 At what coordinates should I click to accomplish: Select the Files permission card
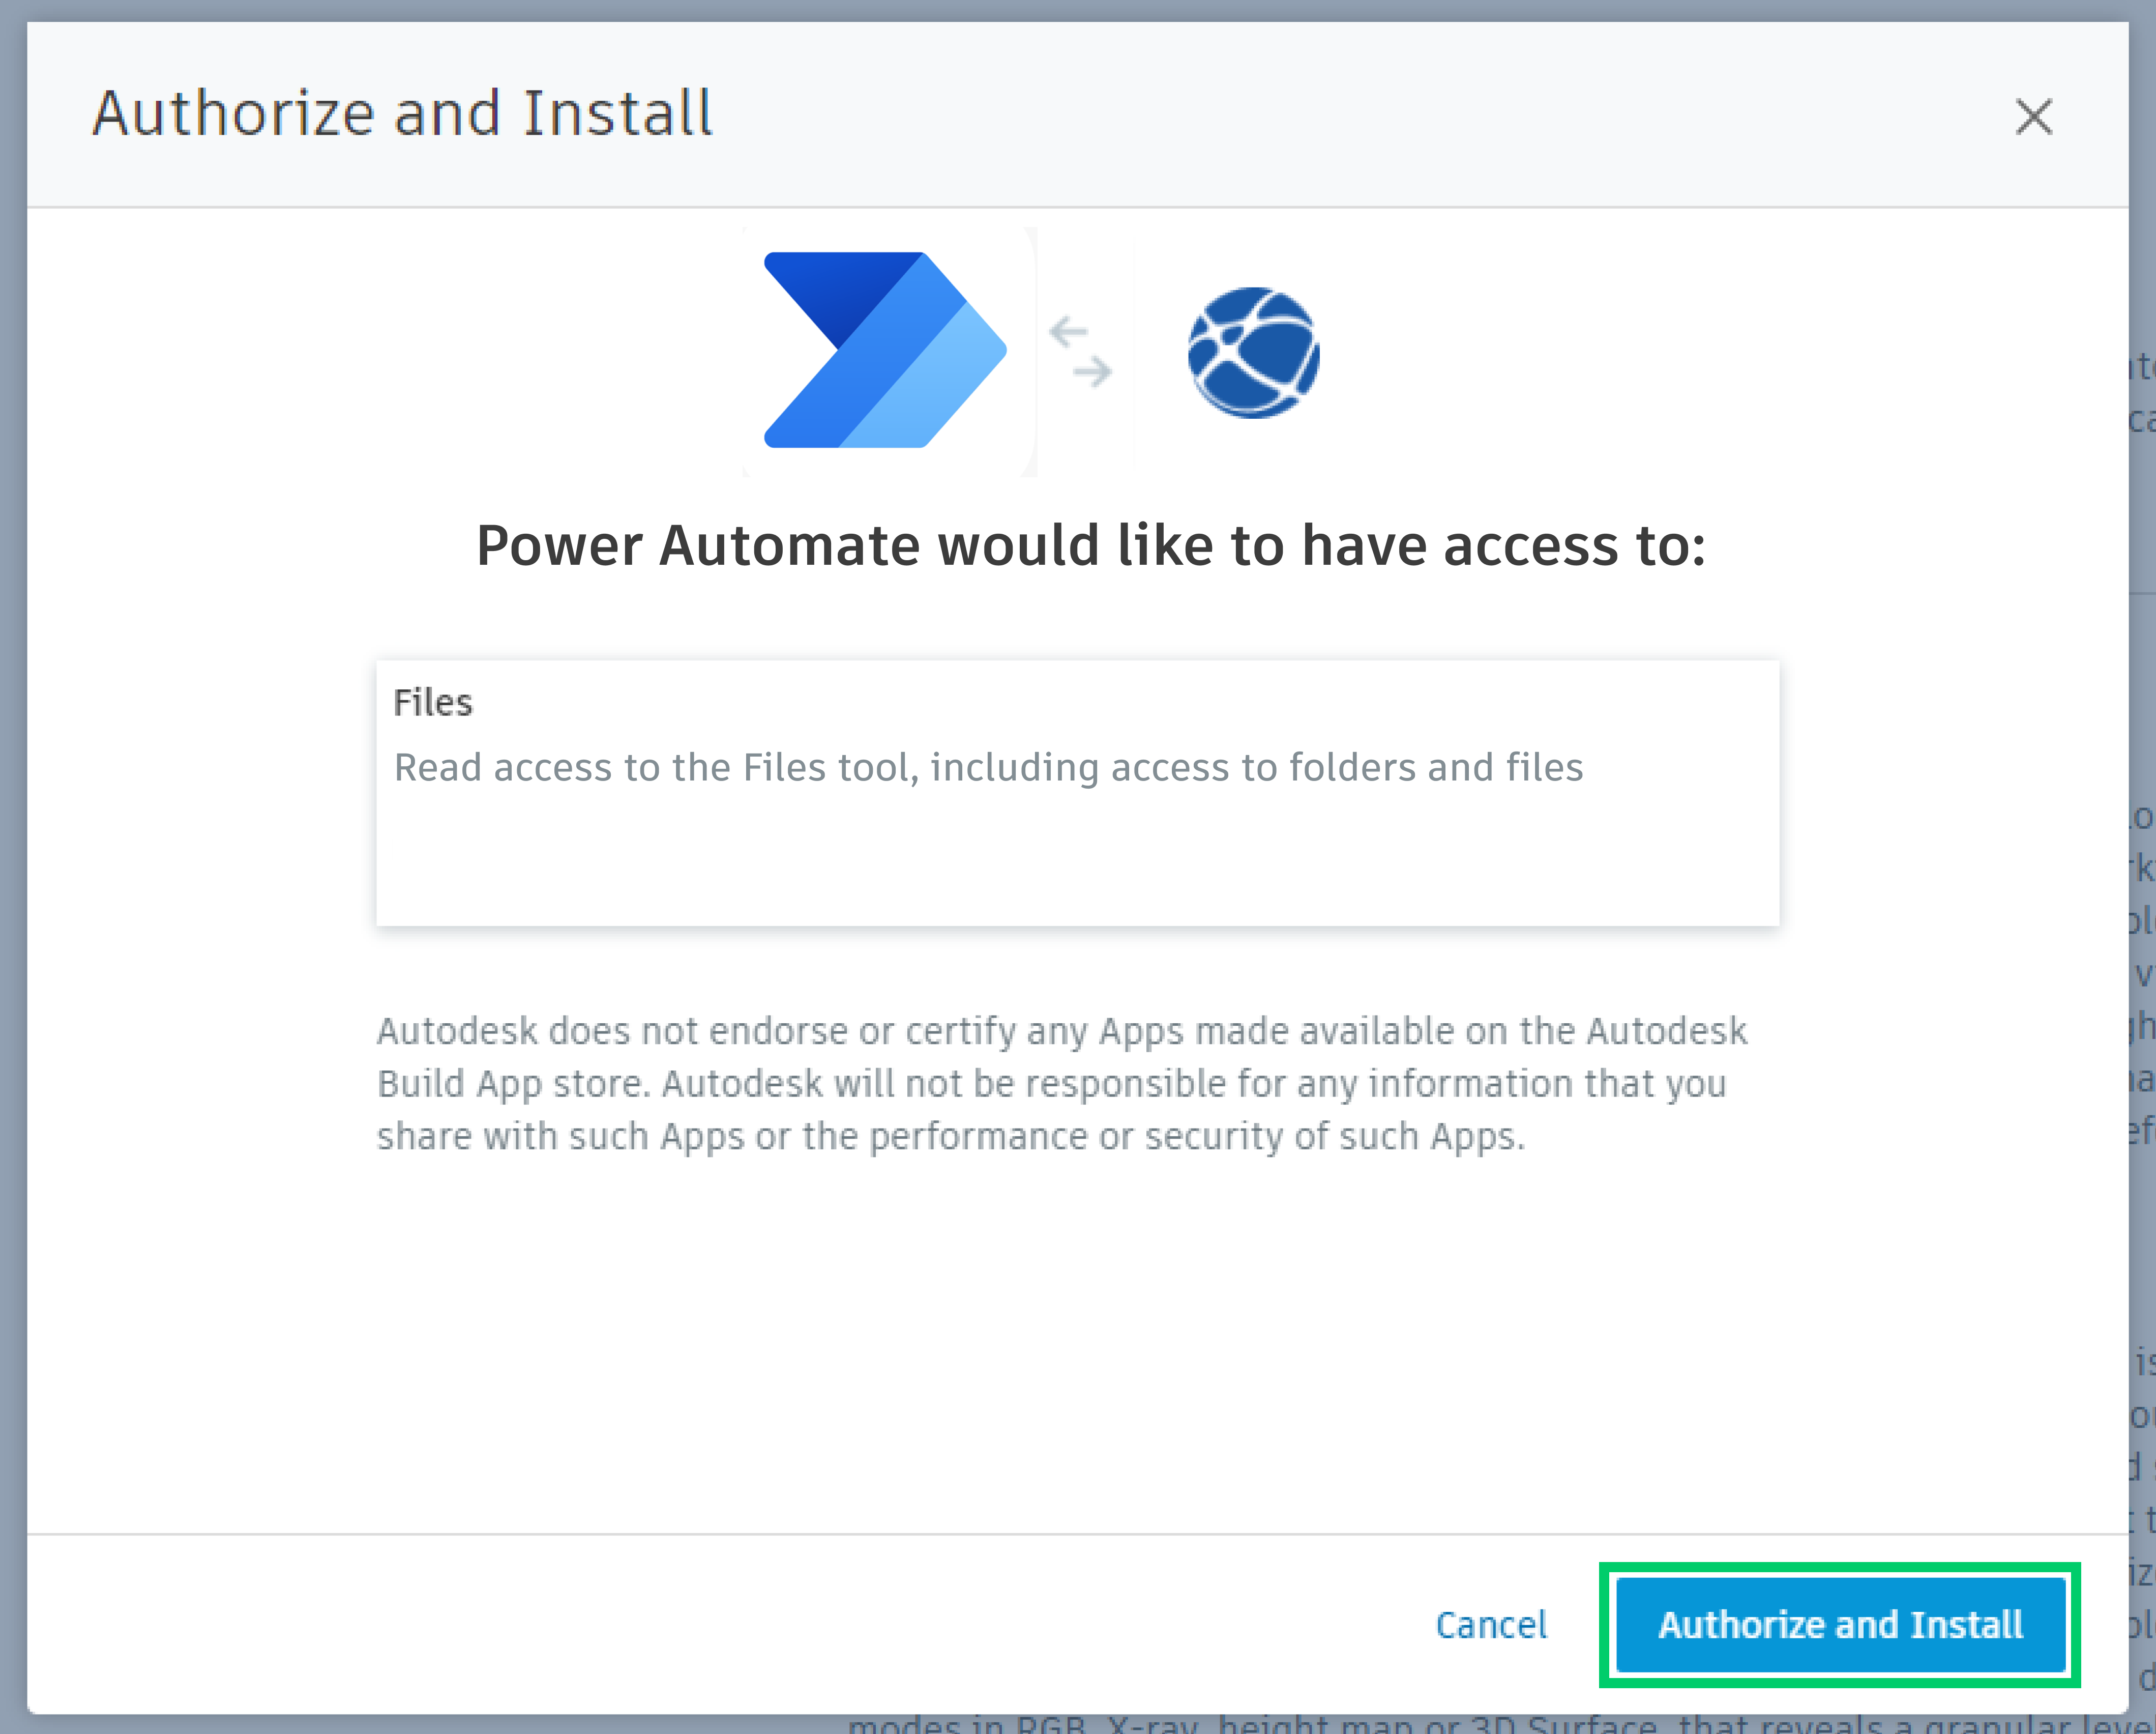[1077, 792]
